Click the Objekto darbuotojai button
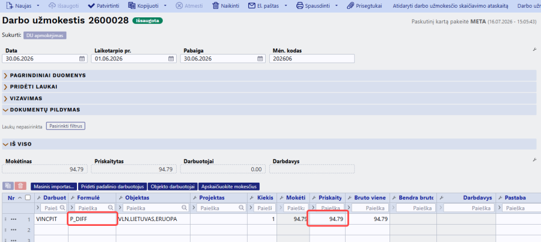Viewport: 541px width, 242px height. tap(173, 187)
